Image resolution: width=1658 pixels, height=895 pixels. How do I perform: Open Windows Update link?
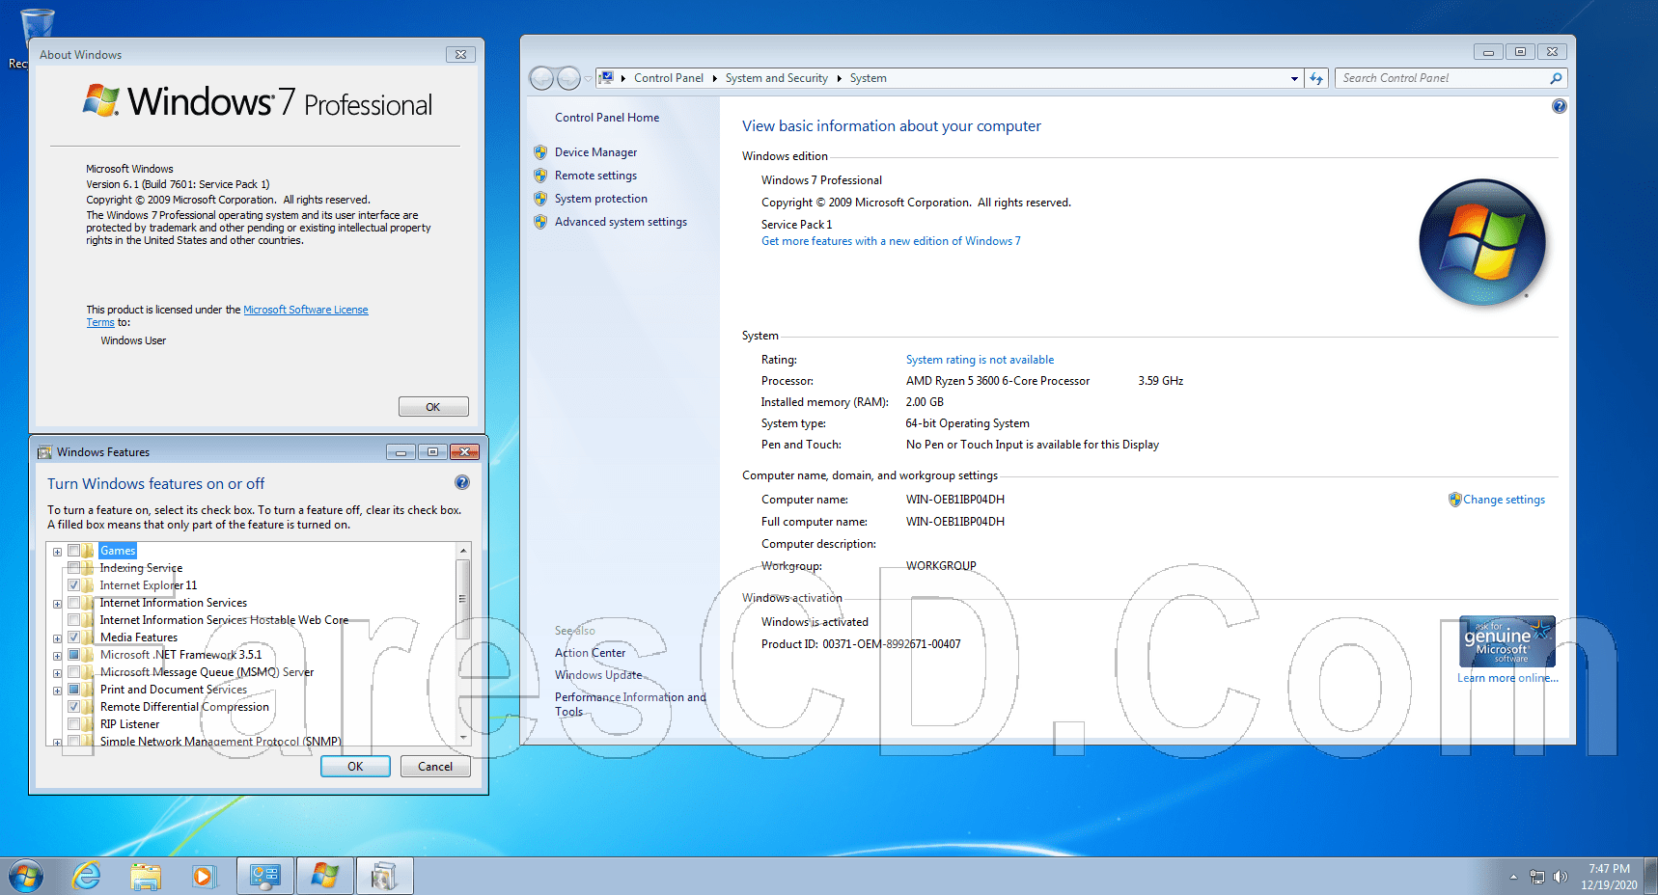[598, 675]
